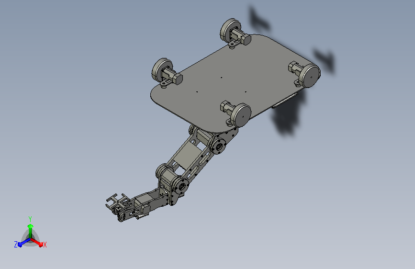Select the rightmost wheel on the chassis
Image resolution: width=415 pixels, height=269 pixels.
pos(309,75)
